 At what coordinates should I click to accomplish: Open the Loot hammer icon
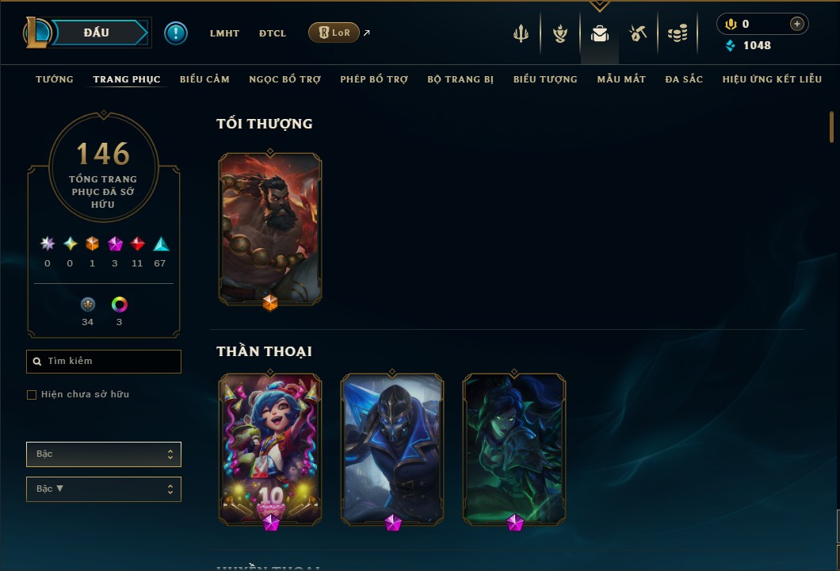pyautogui.click(x=638, y=34)
